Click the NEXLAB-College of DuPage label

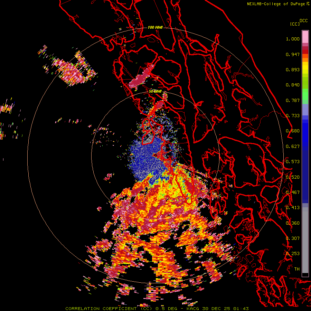coord(276,4)
